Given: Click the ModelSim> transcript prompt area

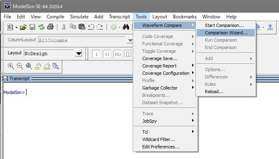Looking at the screenshot, I should point(14,92).
